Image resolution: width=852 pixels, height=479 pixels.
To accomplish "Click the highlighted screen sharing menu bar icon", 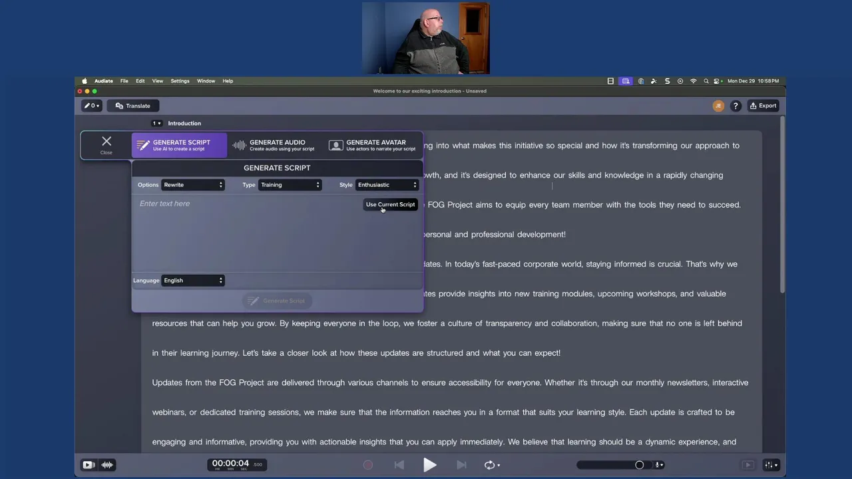I will pos(625,81).
